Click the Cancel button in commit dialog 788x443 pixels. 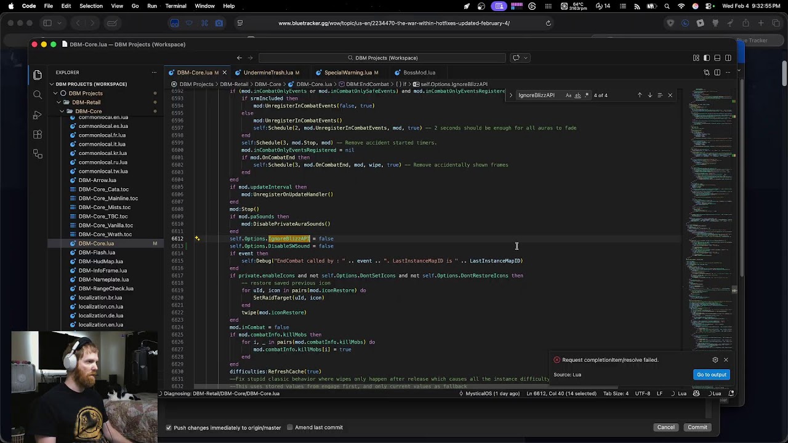pyautogui.click(x=665, y=428)
